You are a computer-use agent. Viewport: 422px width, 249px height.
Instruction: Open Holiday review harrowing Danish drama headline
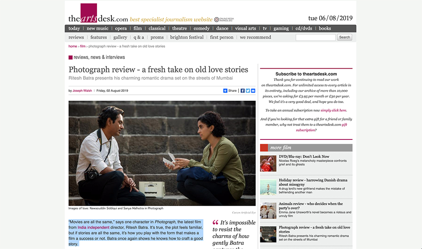313,182
